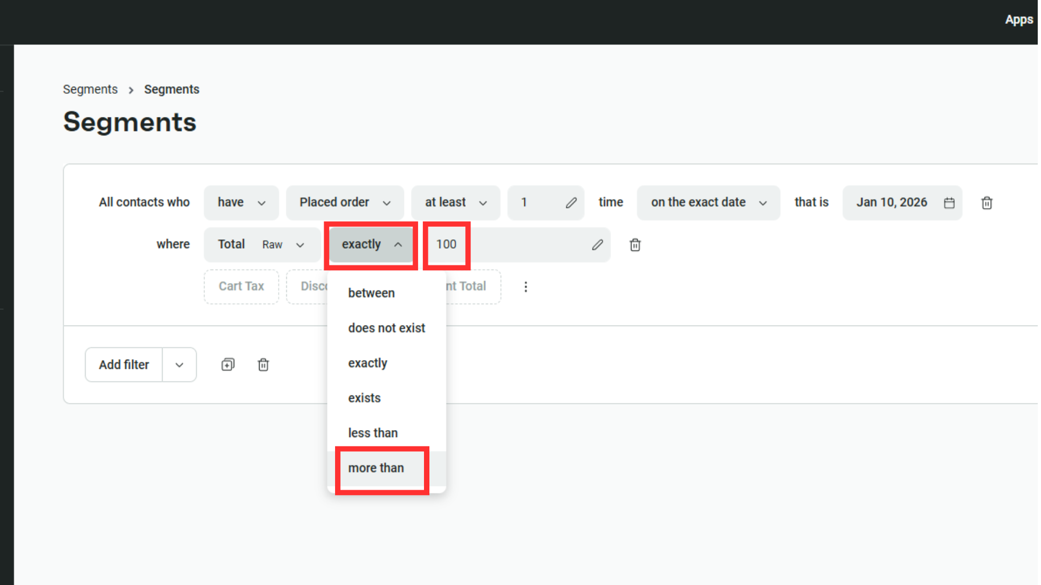Pick 'does not exist' option
The height and width of the screenshot is (585, 1041).
tap(387, 328)
